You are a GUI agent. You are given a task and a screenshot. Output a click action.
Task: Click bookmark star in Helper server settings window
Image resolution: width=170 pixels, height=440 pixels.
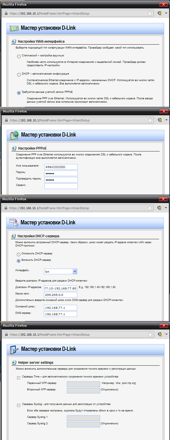coord(150,334)
